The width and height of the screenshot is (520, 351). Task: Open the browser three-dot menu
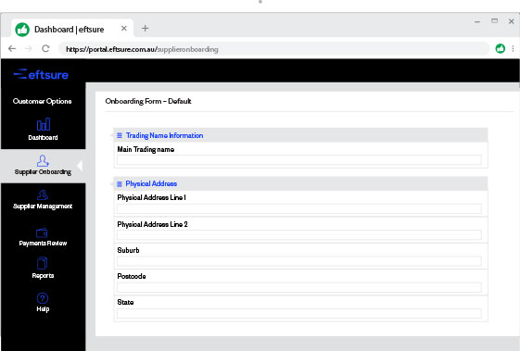[513, 49]
